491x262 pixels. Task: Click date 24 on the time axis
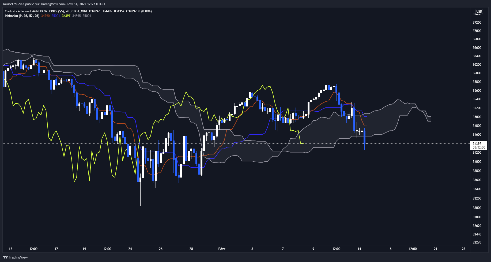[130, 249]
